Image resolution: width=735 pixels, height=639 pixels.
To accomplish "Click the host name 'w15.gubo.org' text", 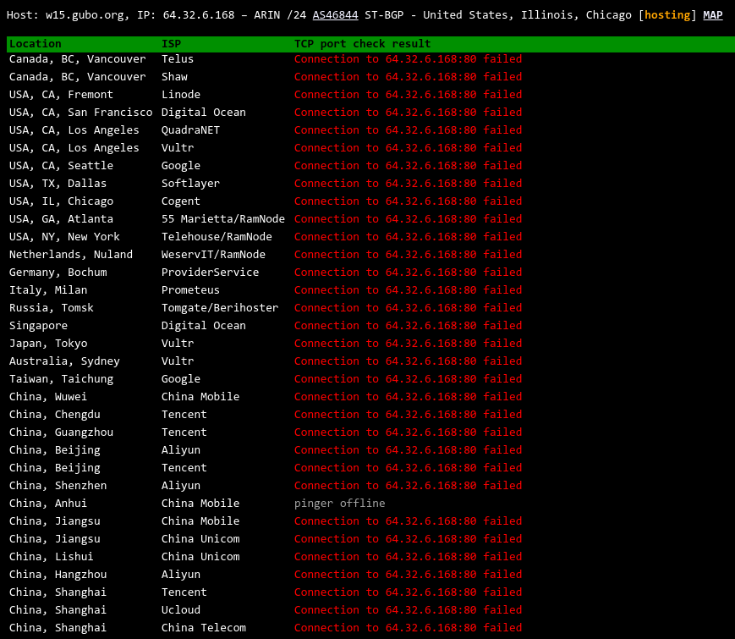I will [x=85, y=15].
